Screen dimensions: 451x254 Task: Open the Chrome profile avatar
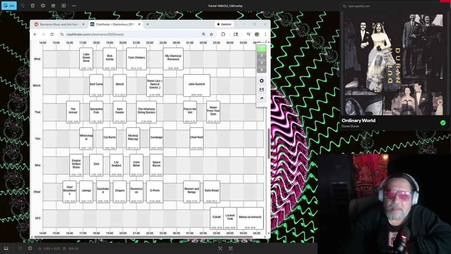pyautogui.click(x=257, y=34)
